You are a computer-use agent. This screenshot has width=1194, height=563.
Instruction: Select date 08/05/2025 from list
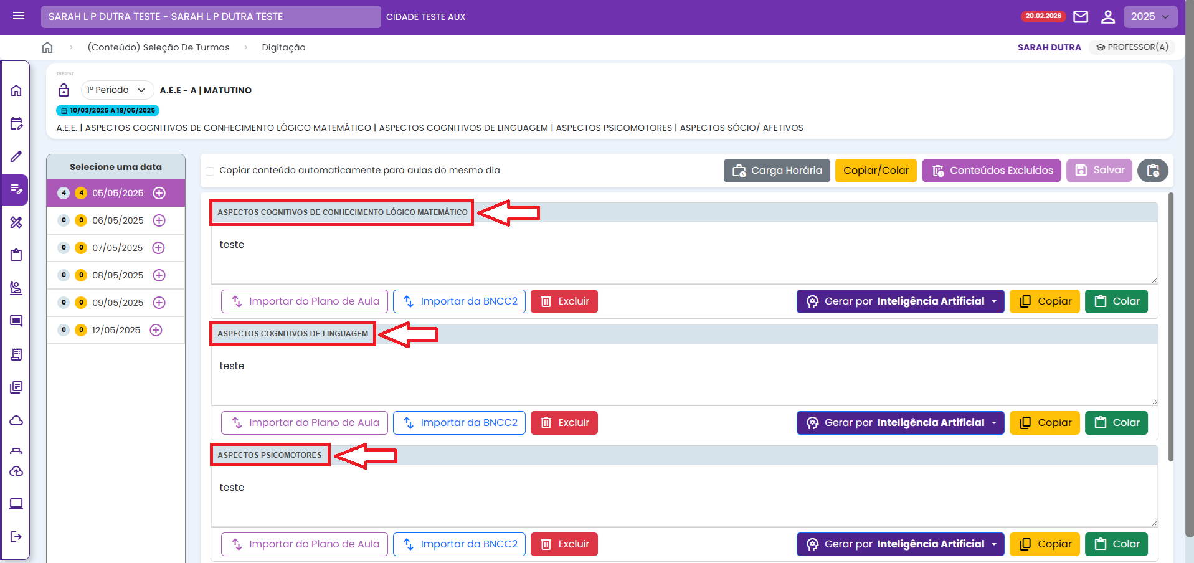tap(118, 275)
